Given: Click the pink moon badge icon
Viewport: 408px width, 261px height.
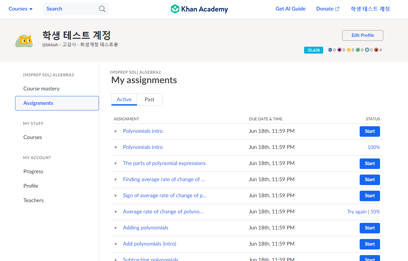Looking at the screenshot, I should pyautogui.click(x=339, y=50).
